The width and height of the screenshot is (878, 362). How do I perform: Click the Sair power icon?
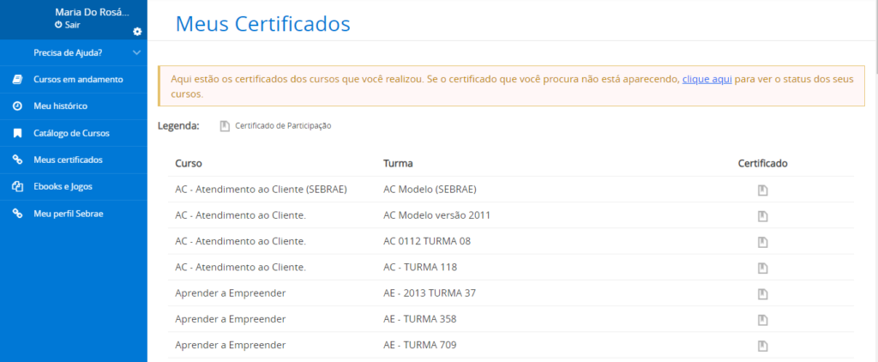(58, 25)
